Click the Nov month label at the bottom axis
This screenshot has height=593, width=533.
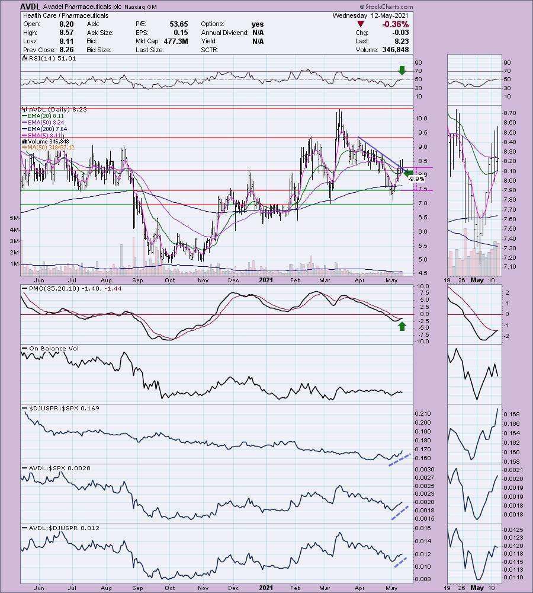203,588
